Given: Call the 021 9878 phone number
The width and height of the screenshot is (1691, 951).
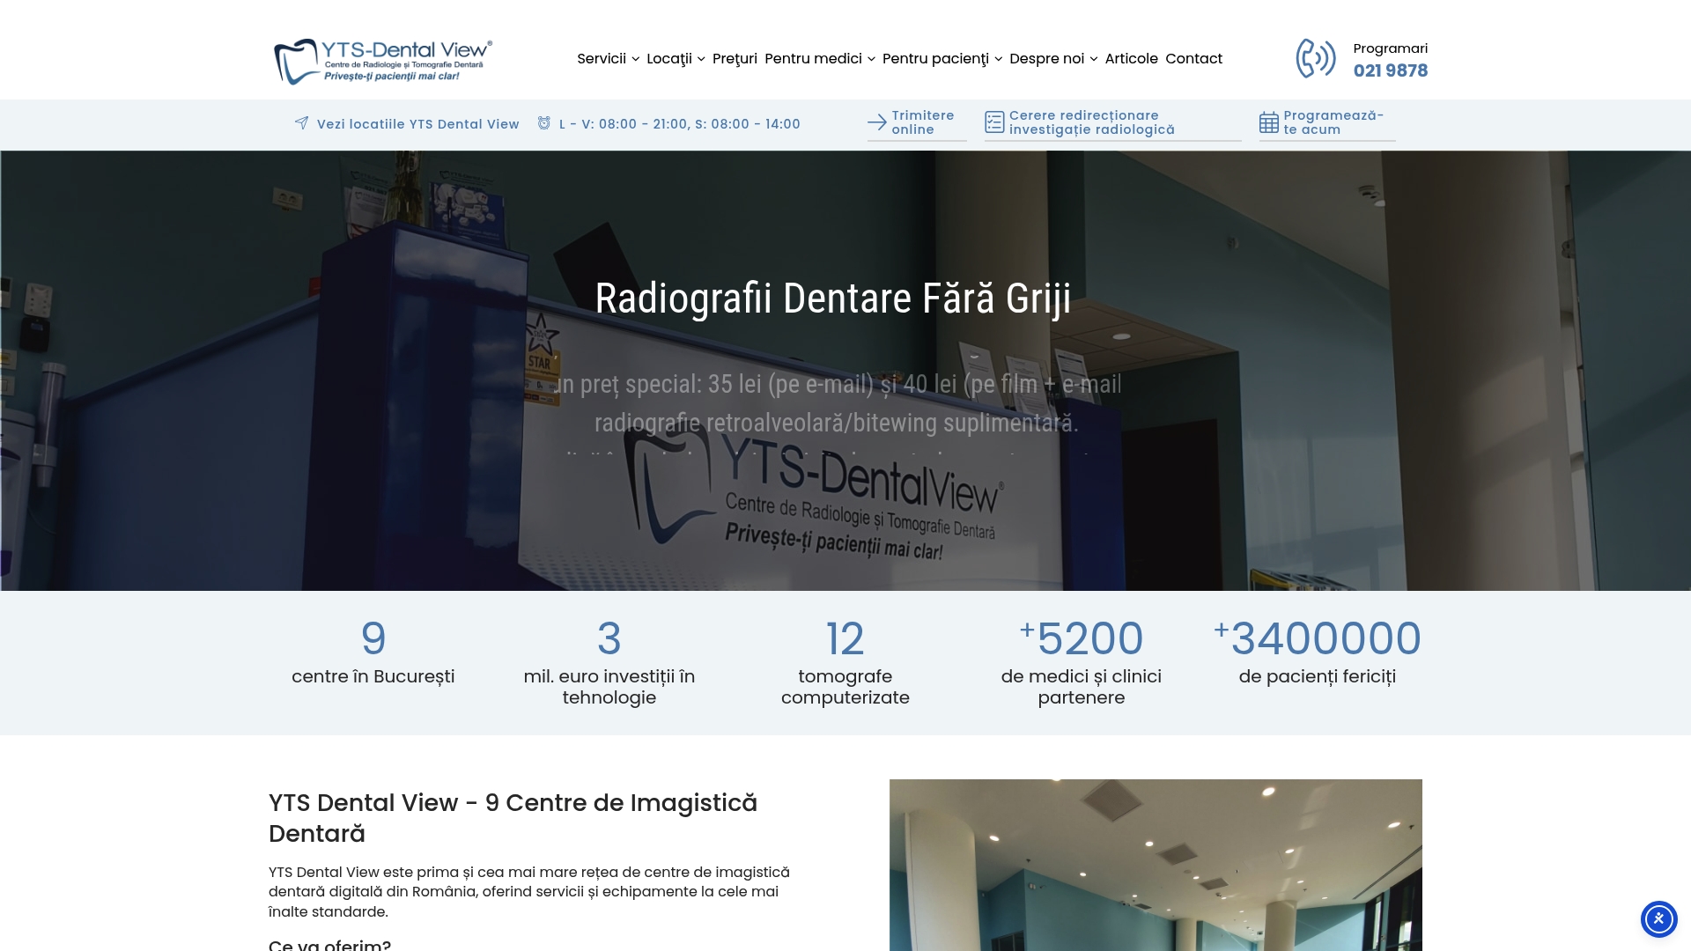Looking at the screenshot, I should click(x=1390, y=70).
